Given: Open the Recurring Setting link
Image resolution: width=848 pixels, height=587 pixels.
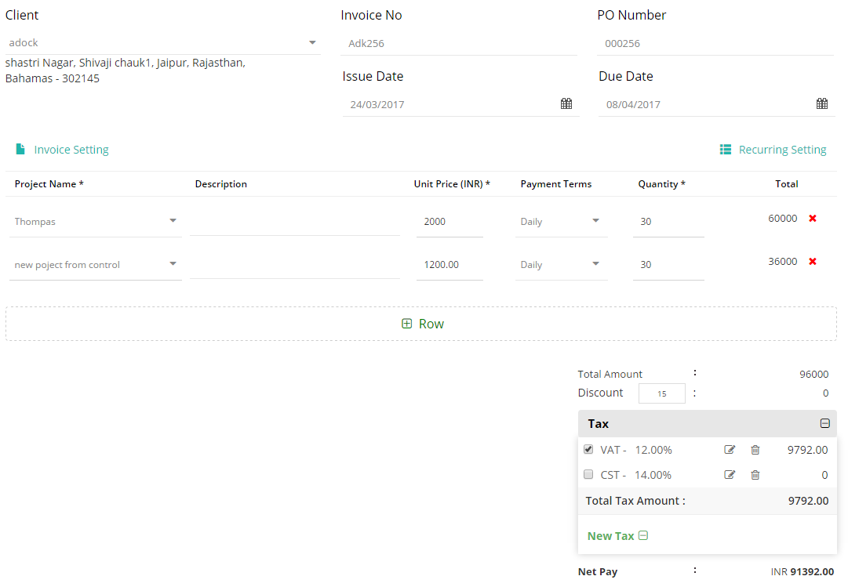Looking at the screenshot, I should [783, 150].
